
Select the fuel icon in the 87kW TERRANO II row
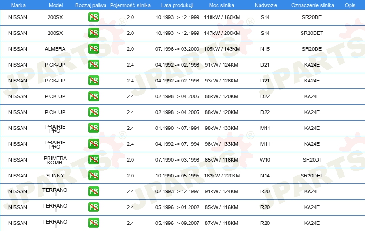[x=93, y=223]
